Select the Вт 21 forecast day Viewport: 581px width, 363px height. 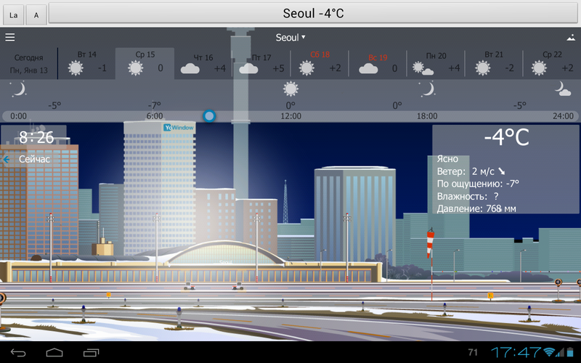[494, 63]
